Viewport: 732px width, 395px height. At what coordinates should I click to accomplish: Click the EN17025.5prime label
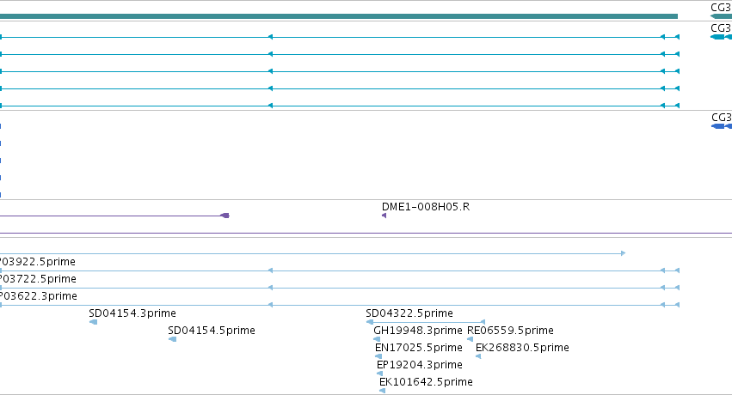[x=419, y=348]
